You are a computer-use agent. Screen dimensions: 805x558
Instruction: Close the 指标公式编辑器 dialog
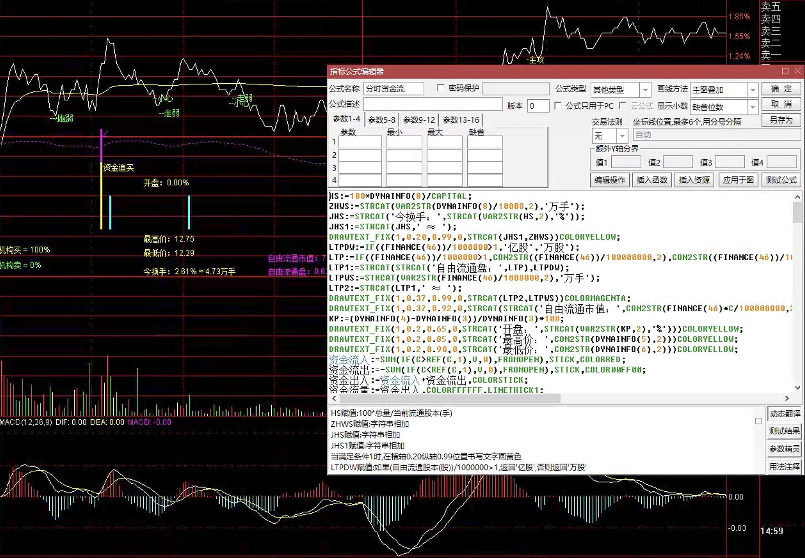tap(798, 71)
